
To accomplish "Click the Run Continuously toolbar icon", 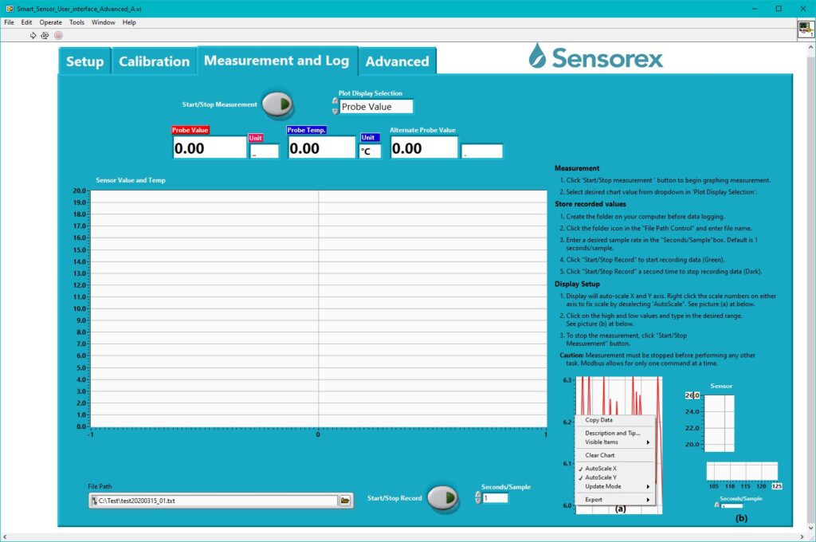I will tap(45, 35).
